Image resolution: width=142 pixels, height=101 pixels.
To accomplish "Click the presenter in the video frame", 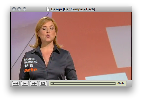I will (48, 49).
